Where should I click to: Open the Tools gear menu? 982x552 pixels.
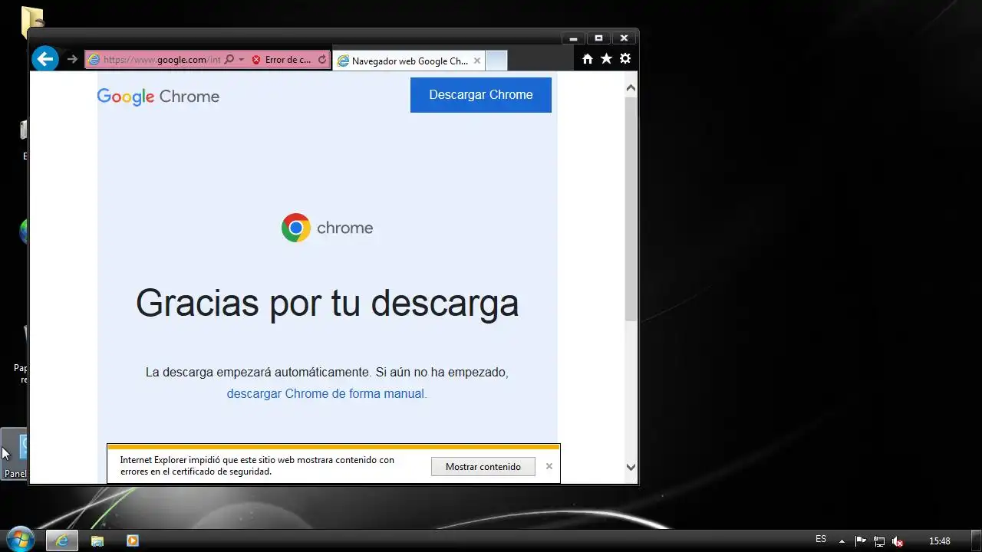pyautogui.click(x=625, y=59)
